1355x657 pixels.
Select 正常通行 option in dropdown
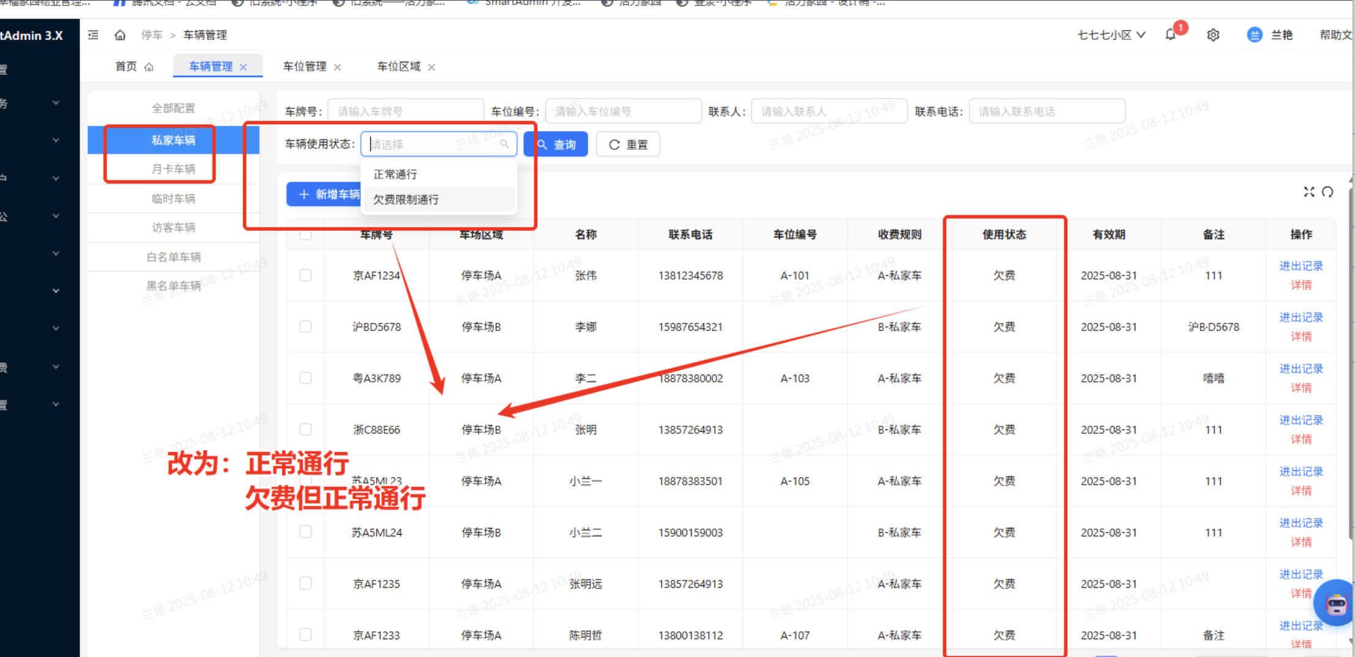pos(395,174)
